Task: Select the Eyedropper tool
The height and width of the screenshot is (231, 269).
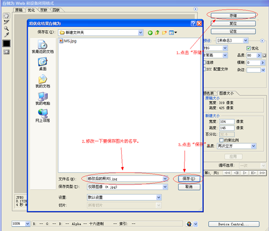Action: pyautogui.click(x=6, y=35)
